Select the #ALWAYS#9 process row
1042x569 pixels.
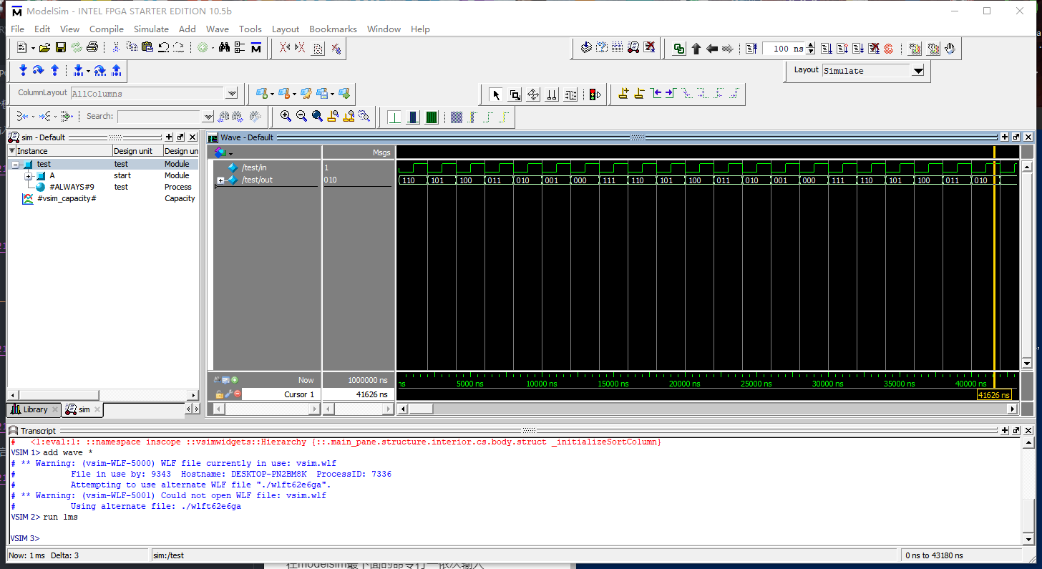point(72,187)
